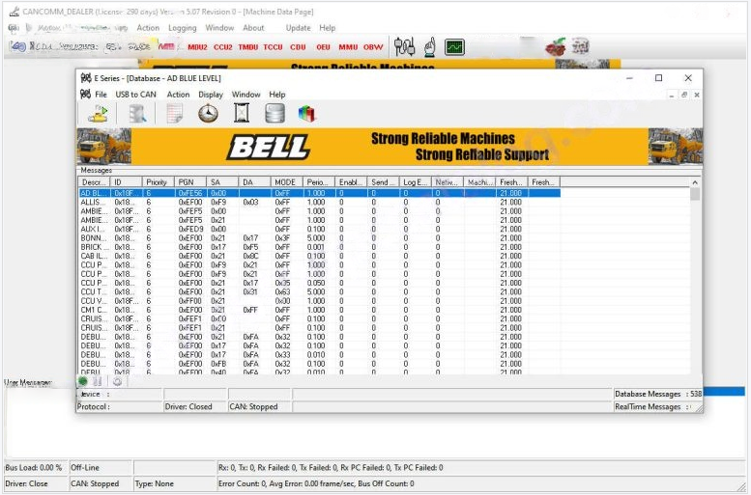This screenshot has width=751, height=495.
Task: Select the CDU module in main toolbar
Action: coord(298,47)
